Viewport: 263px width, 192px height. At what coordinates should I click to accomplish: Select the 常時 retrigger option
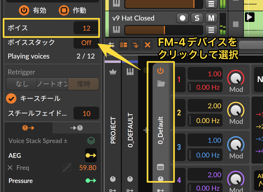83,84
